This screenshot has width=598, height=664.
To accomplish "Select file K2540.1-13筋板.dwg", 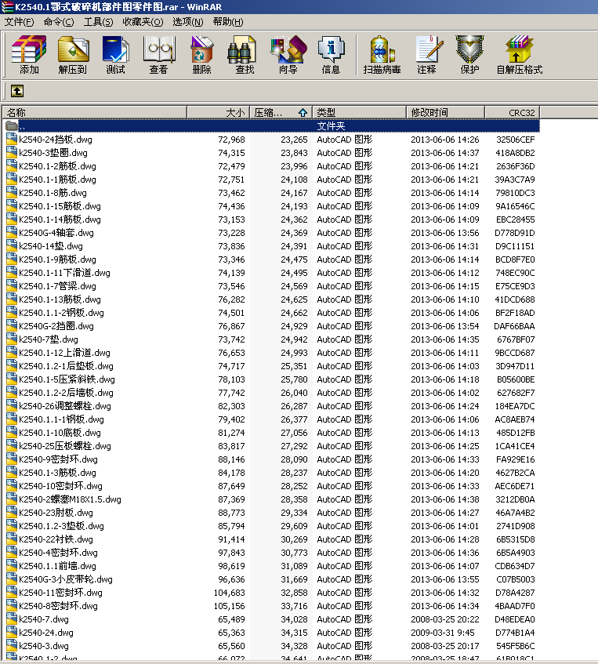I will (x=60, y=299).
